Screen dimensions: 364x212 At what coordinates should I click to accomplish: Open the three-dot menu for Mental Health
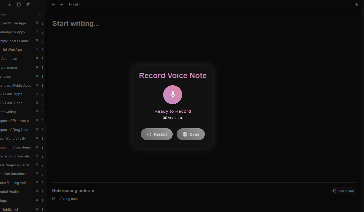coord(42,192)
